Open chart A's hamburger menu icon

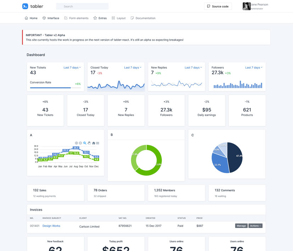tap(97, 143)
